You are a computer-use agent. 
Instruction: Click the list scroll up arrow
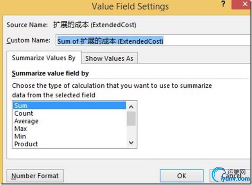point(131,107)
